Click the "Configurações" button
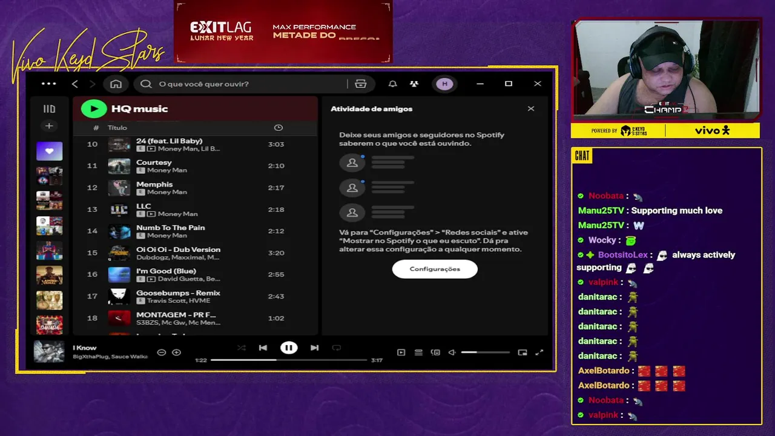 pos(435,269)
